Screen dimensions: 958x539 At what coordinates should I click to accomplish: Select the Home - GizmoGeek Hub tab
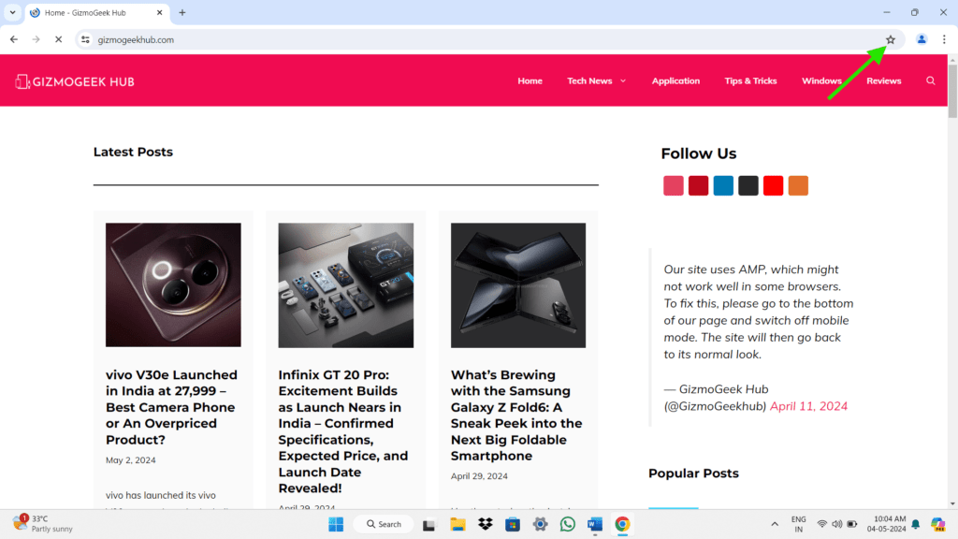coord(97,13)
